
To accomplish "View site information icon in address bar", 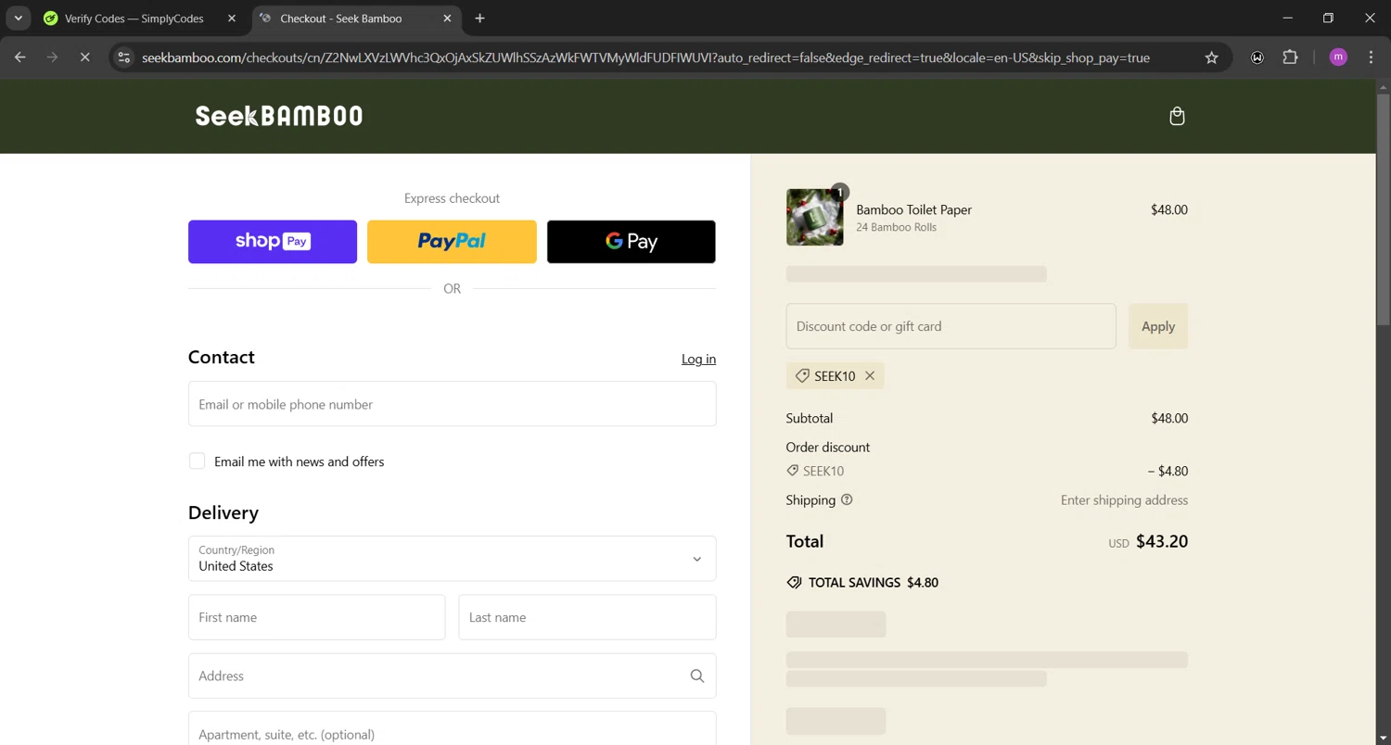I will [x=124, y=57].
